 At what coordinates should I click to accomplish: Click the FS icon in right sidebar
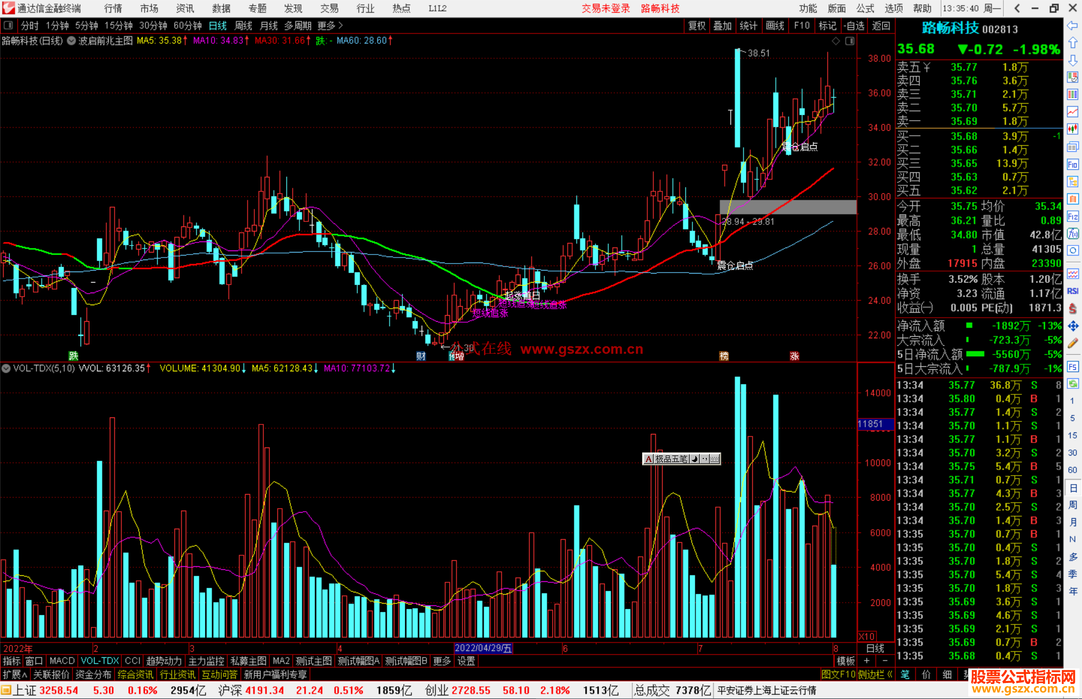click(1072, 367)
